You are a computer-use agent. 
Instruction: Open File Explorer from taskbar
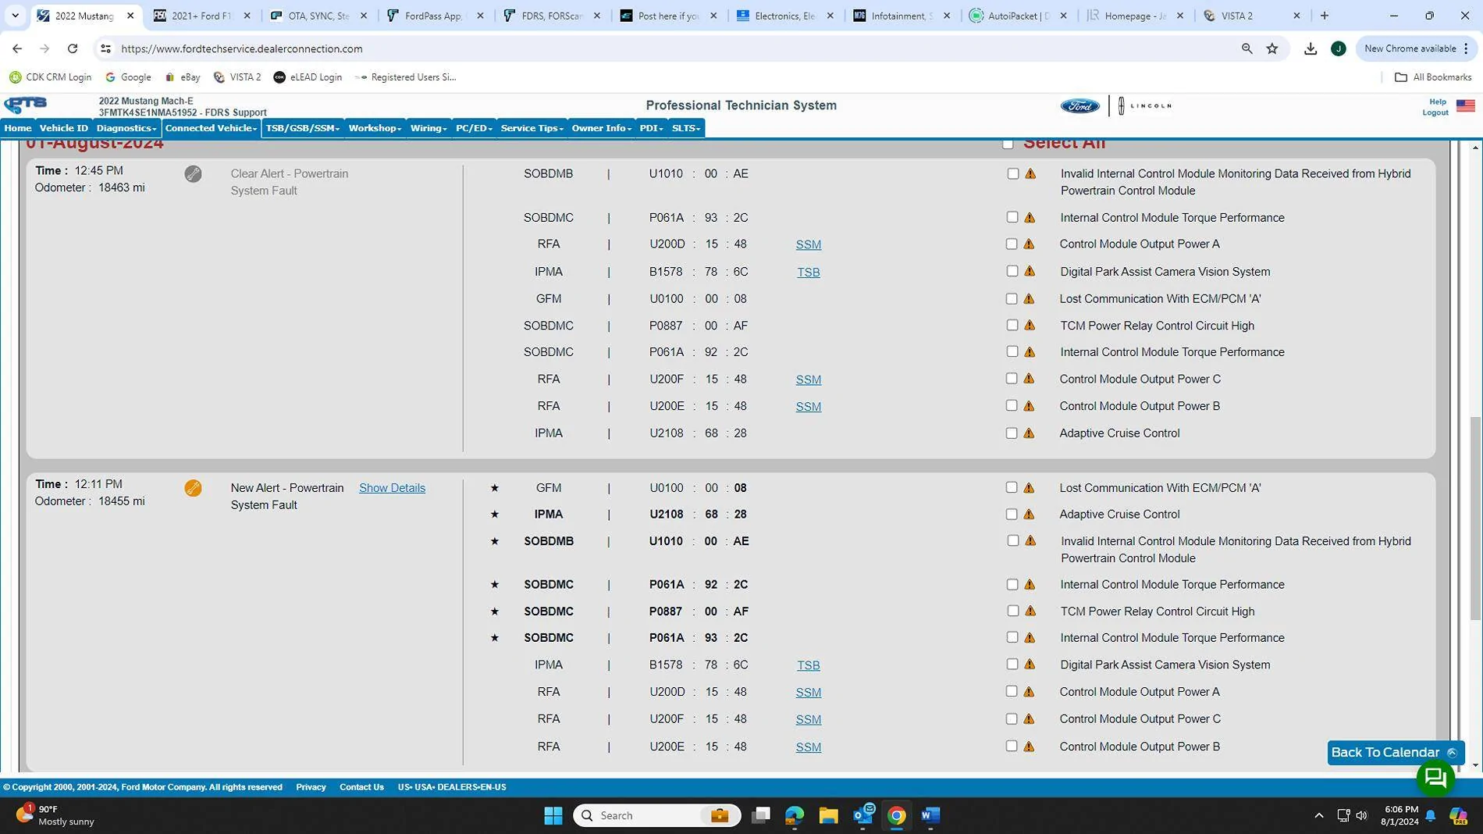coord(828,815)
